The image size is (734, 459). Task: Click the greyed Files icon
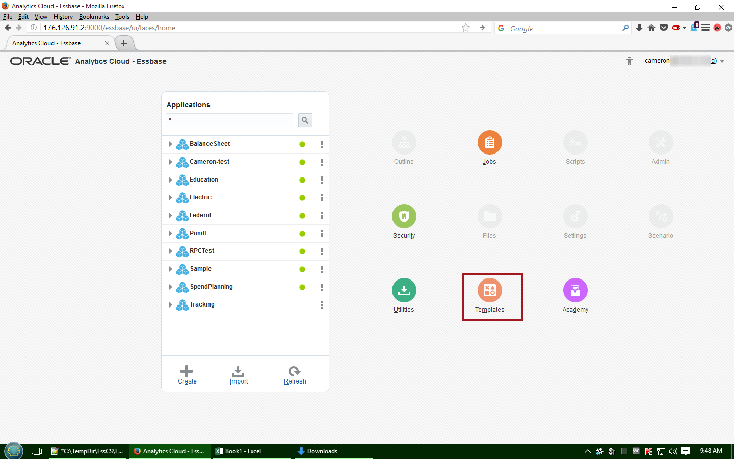[x=490, y=216]
